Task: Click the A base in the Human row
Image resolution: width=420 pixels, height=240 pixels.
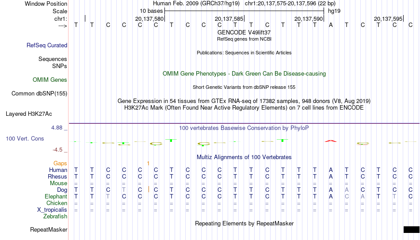Action: 331,170
